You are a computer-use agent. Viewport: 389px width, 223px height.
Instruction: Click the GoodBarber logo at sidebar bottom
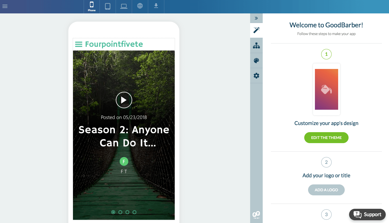click(256, 215)
